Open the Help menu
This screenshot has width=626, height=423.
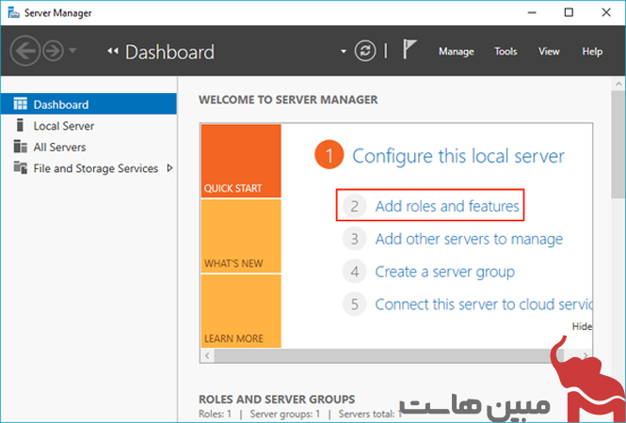pos(592,52)
